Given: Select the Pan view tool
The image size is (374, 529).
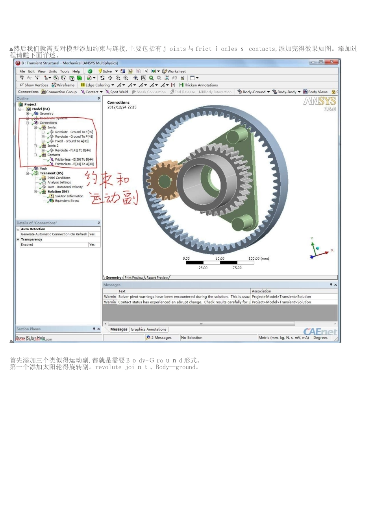Looking at the screenshot, I should (110, 78).
